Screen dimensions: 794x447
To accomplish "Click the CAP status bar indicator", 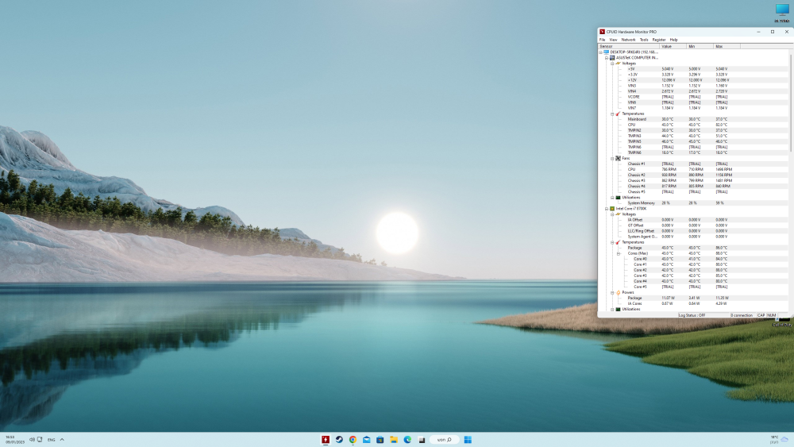I will [761, 315].
